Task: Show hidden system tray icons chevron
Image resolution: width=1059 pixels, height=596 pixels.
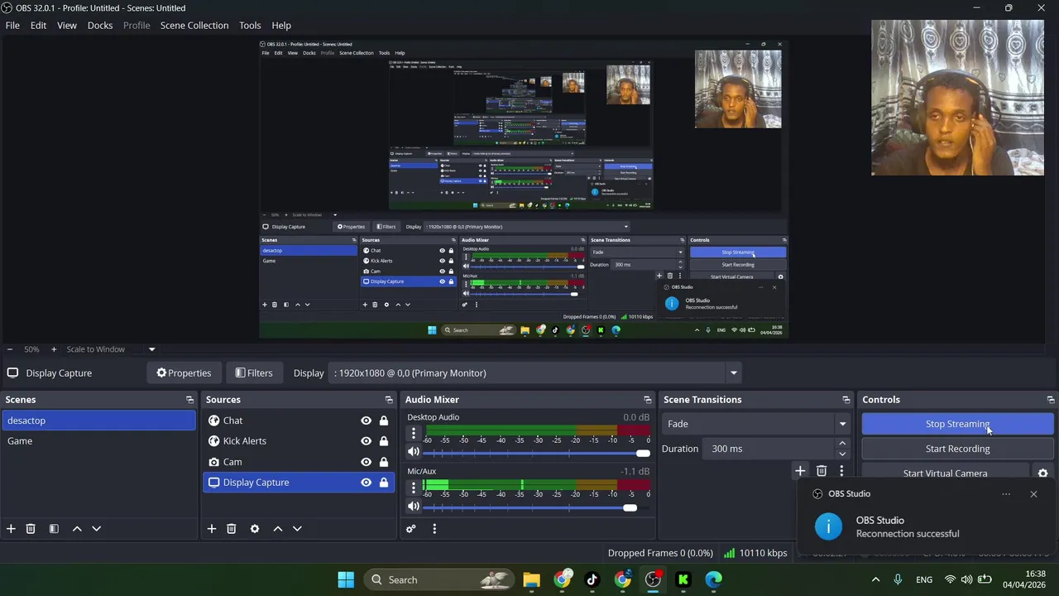Action: [876, 579]
